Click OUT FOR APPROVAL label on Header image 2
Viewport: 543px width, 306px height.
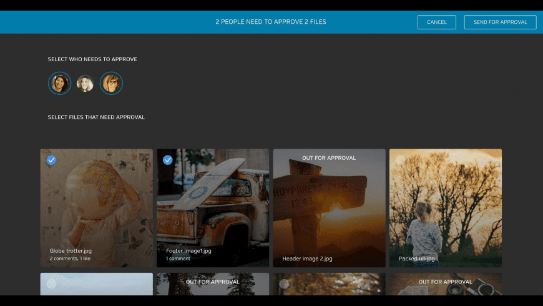pyautogui.click(x=329, y=158)
